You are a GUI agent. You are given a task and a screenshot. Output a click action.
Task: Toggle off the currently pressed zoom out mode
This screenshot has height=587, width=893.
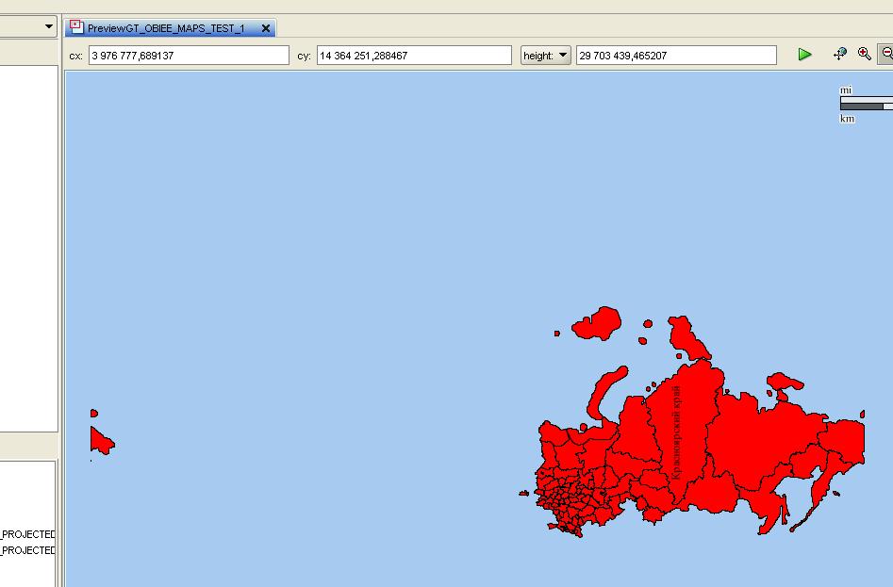(x=886, y=55)
